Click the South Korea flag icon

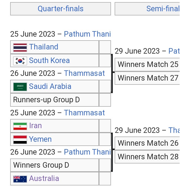pyautogui.click(x=20, y=61)
